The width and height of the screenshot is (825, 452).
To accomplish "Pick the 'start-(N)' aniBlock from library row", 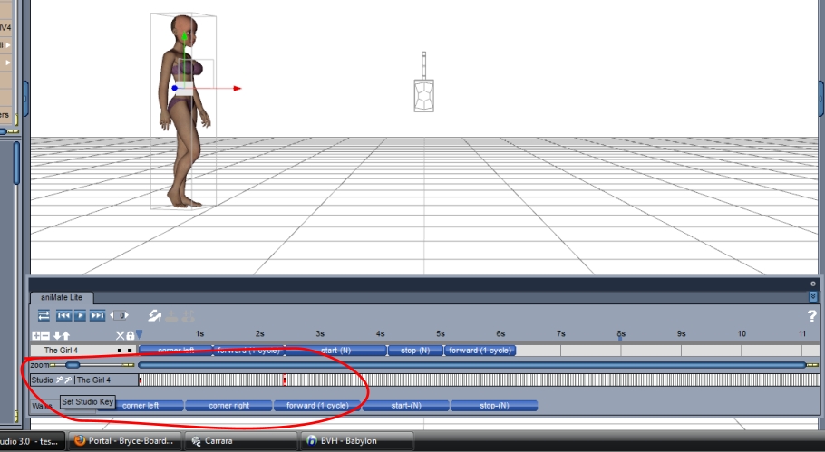I will pos(405,406).
